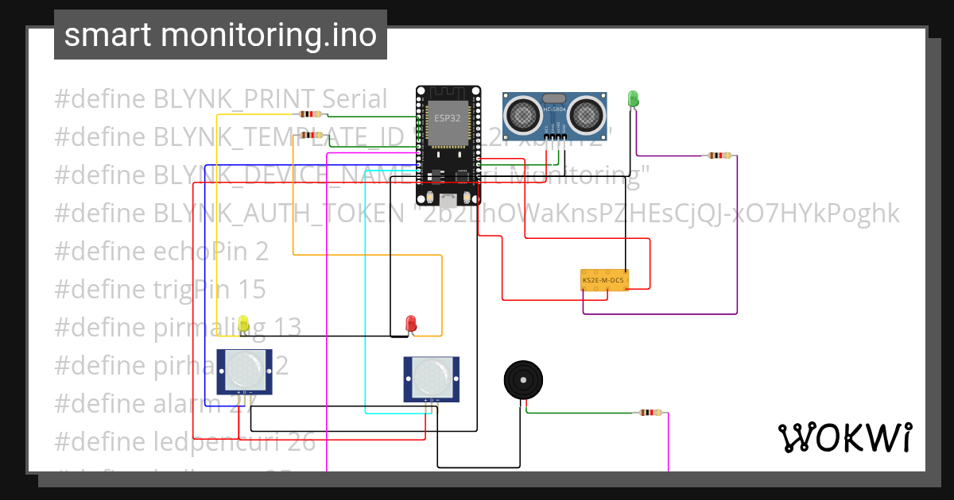This screenshot has height=500, width=954.
Task: Click the ECHO pin of the HC-SR04
Action: coord(559,137)
